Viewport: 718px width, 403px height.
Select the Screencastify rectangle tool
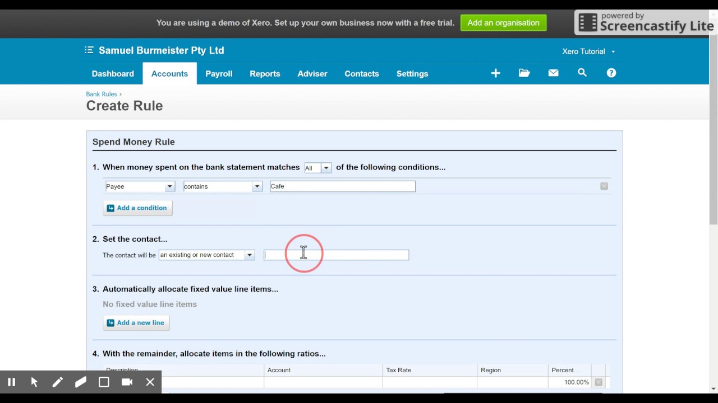click(x=104, y=382)
